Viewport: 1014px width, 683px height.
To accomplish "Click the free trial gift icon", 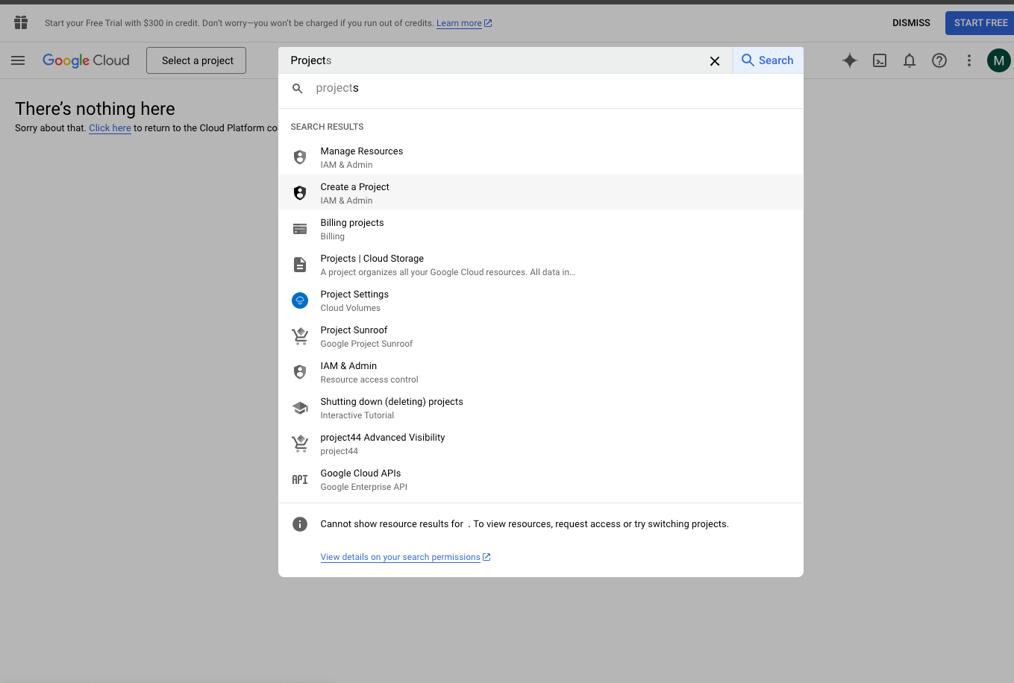I will coord(21,23).
